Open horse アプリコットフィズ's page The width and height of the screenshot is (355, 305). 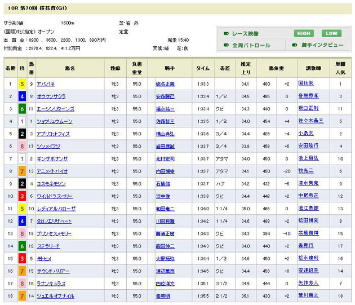[x=54, y=134]
